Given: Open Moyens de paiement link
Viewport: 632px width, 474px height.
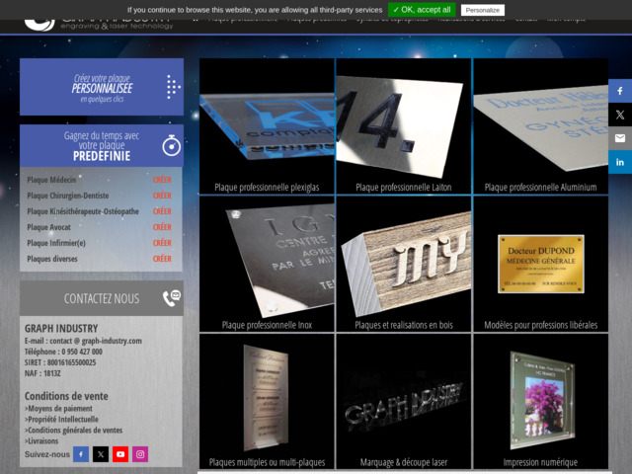Looking at the screenshot, I should pyautogui.click(x=58, y=408).
